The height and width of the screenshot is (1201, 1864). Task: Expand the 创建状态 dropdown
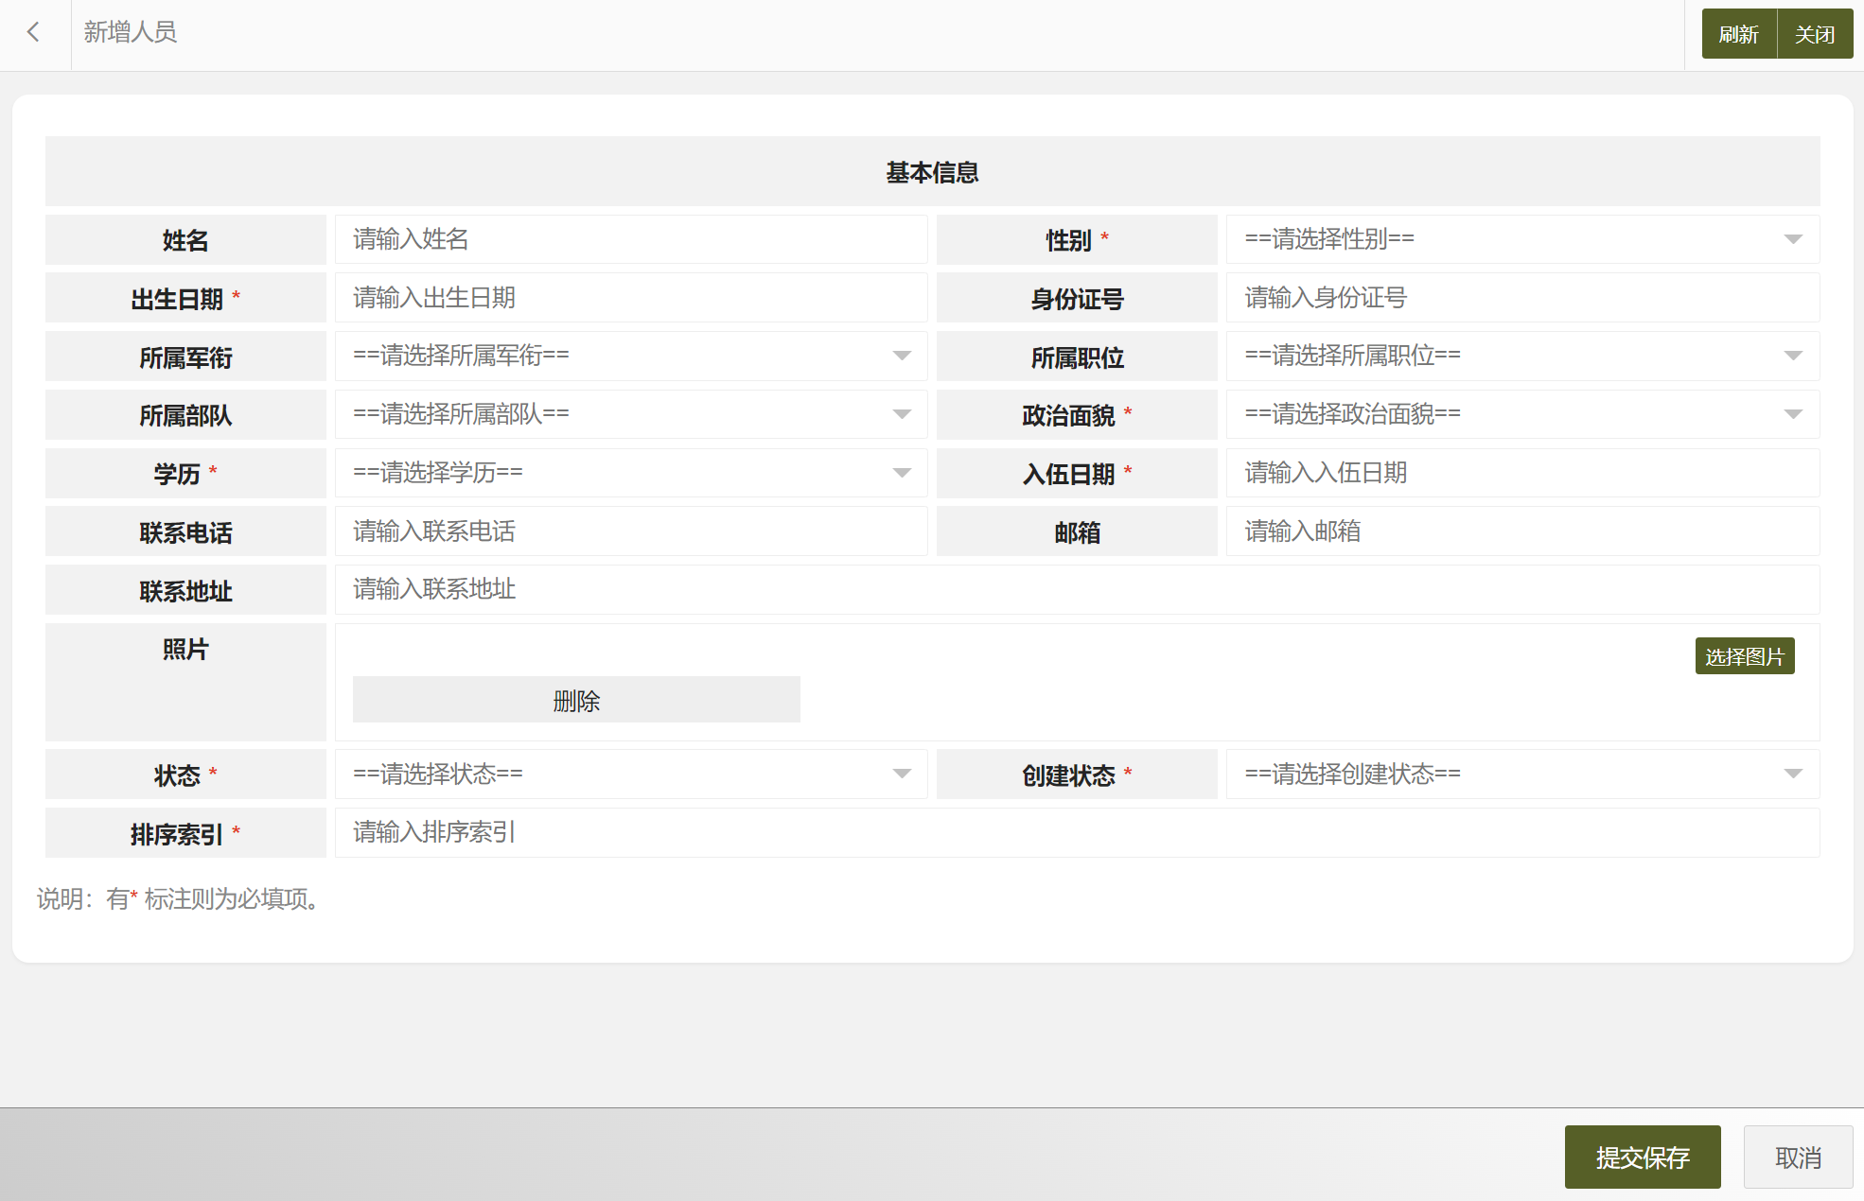[x=1521, y=775]
